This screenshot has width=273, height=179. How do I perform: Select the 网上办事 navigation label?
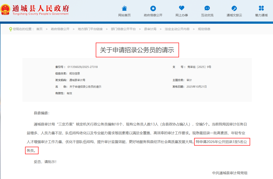pos(181,15)
